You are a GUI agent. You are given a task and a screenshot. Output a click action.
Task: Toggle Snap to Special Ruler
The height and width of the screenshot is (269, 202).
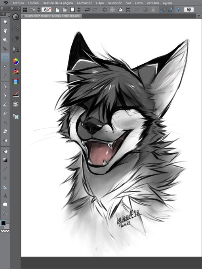170,10
